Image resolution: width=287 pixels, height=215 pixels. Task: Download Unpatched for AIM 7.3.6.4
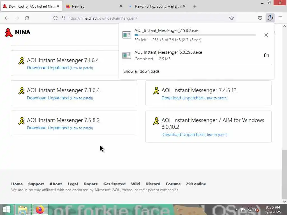(48, 98)
